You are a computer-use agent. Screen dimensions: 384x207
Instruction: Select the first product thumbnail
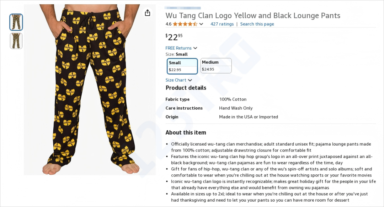pos(16,22)
